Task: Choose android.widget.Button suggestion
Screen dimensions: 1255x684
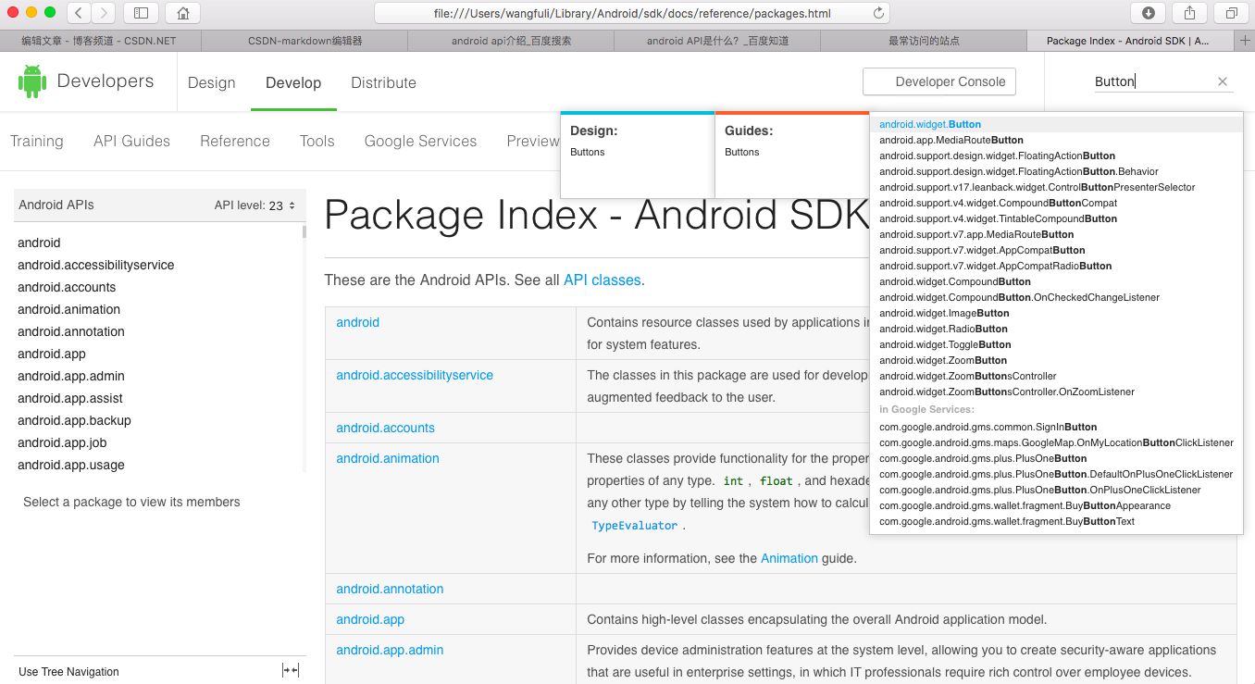Action: (1056, 124)
